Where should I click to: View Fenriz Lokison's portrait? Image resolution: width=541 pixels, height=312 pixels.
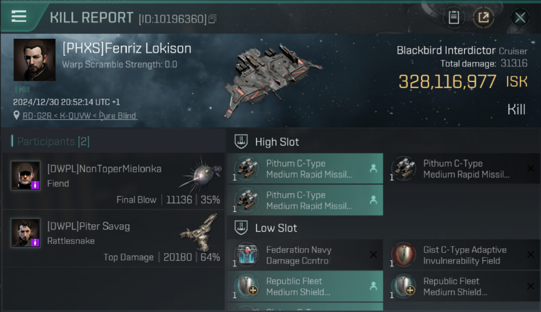[35, 60]
